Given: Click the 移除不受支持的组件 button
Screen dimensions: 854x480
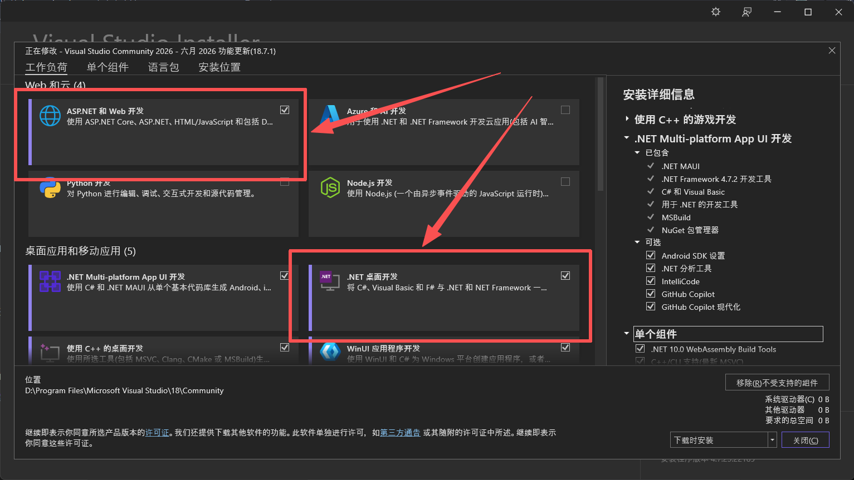Looking at the screenshot, I should tap(777, 383).
